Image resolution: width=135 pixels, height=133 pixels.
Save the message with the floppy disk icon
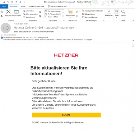click(4, 2)
